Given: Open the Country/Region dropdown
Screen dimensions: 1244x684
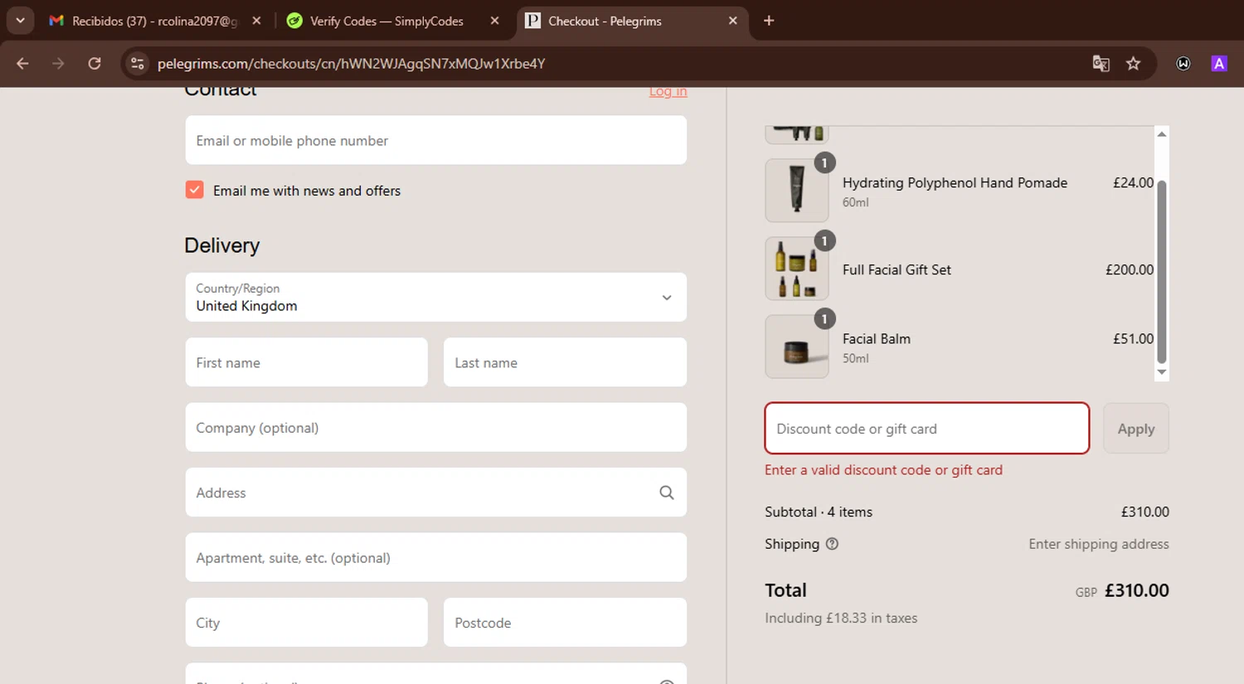Looking at the screenshot, I should point(436,297).
